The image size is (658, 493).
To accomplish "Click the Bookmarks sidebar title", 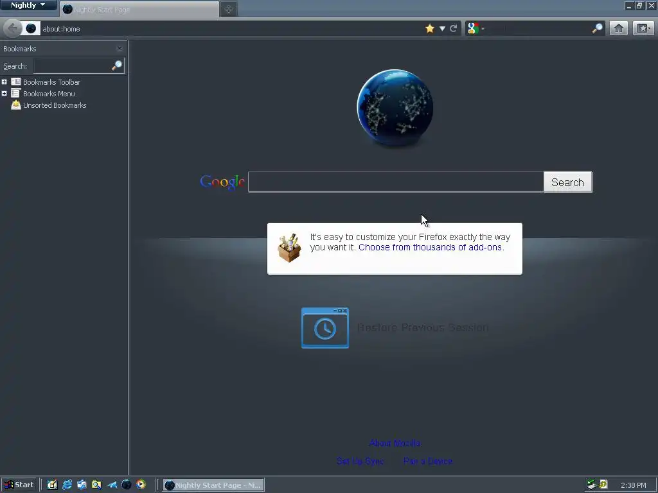I will tap(20, 49).
